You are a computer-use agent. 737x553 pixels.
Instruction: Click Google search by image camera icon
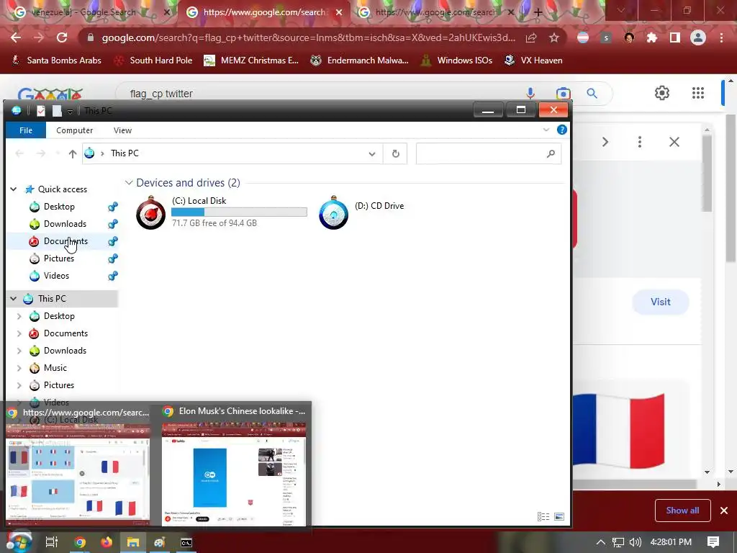pyautogui.click(x=563, y=93)
